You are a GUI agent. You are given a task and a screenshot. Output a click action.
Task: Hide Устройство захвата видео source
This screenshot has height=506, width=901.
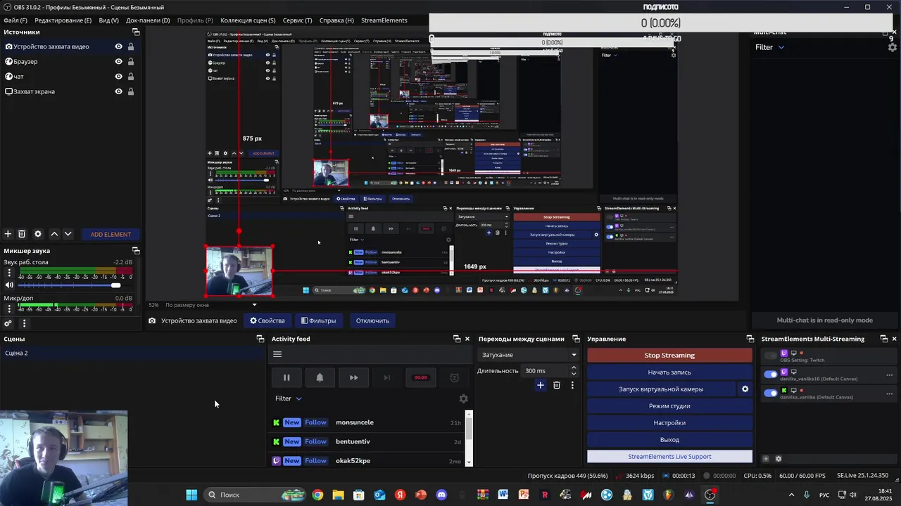pyautogui.click(x=118, y=46)
